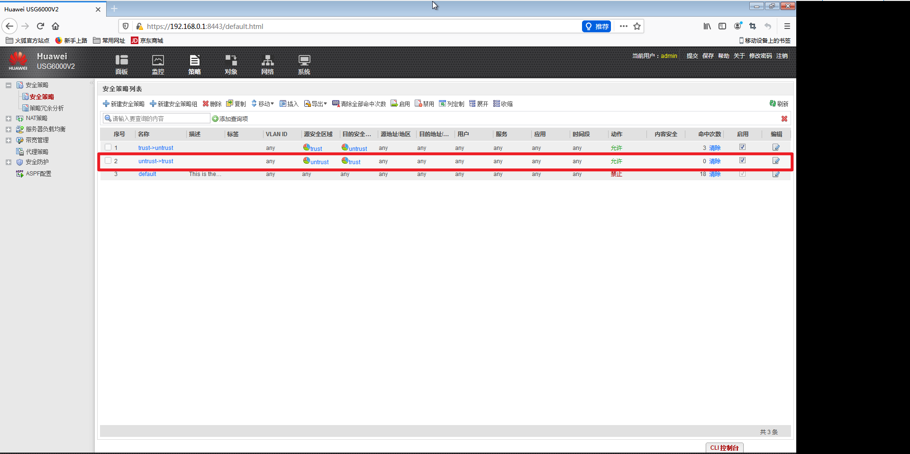Select ASPF配置 in the sidebar

tap(38, 174)
